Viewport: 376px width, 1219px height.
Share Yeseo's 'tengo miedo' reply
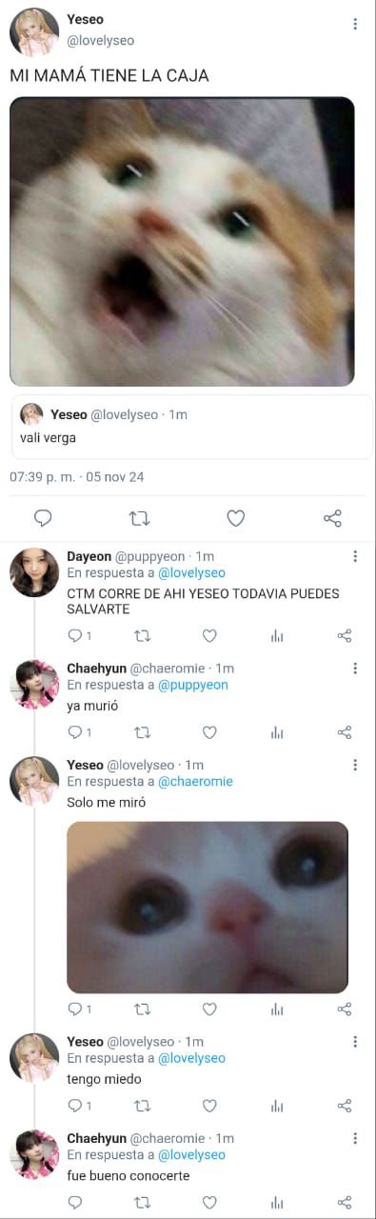(345, 1106)
